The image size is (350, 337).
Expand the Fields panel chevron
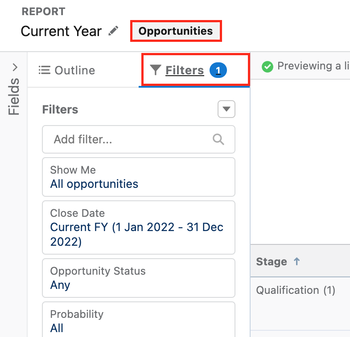click(15, 67)
